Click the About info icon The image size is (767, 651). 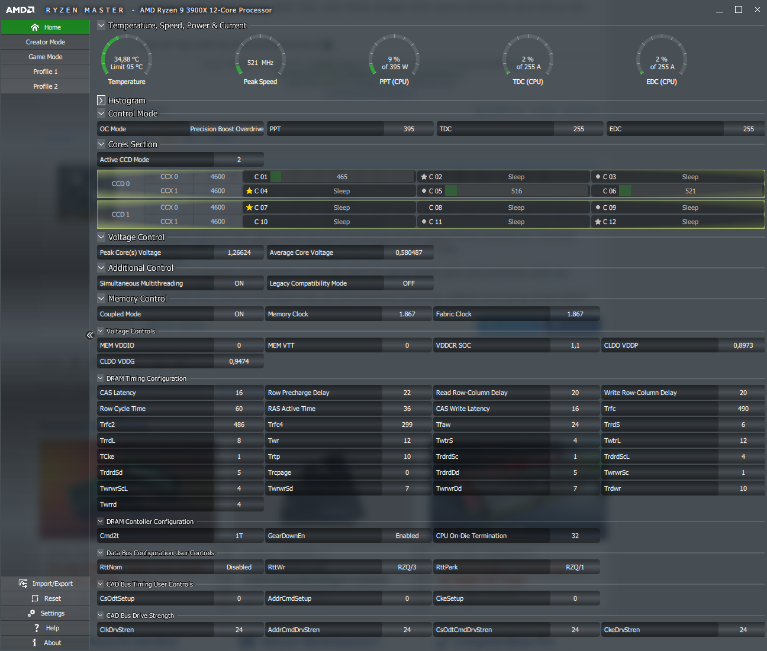coord(34,643)
